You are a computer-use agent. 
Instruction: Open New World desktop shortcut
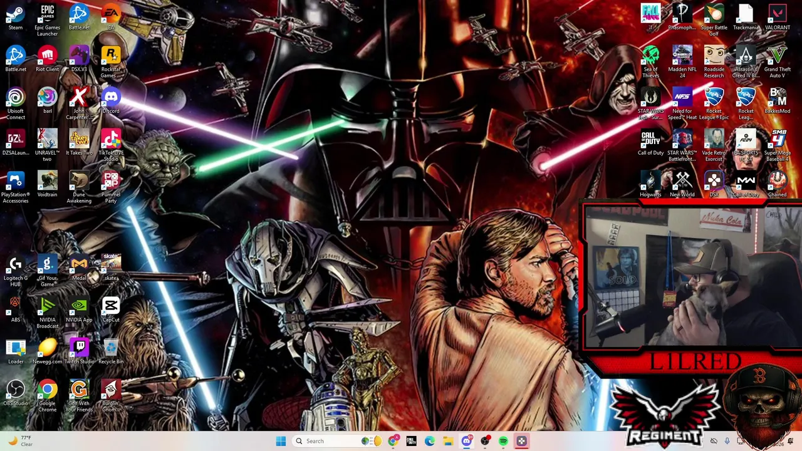(x=682, y=185)
